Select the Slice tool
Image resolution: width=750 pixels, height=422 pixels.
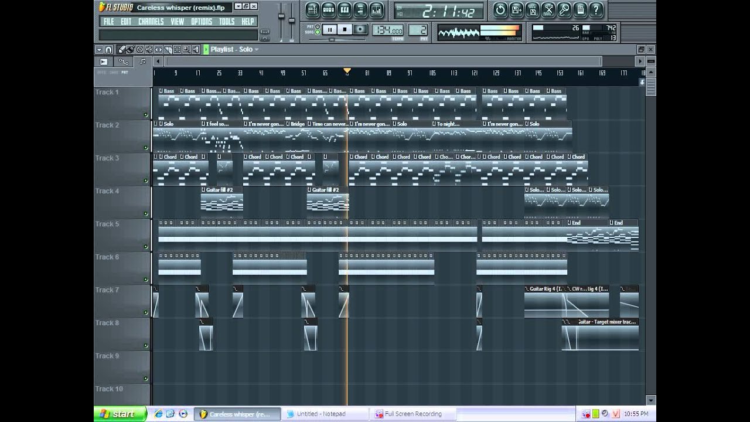pos(168,49)
